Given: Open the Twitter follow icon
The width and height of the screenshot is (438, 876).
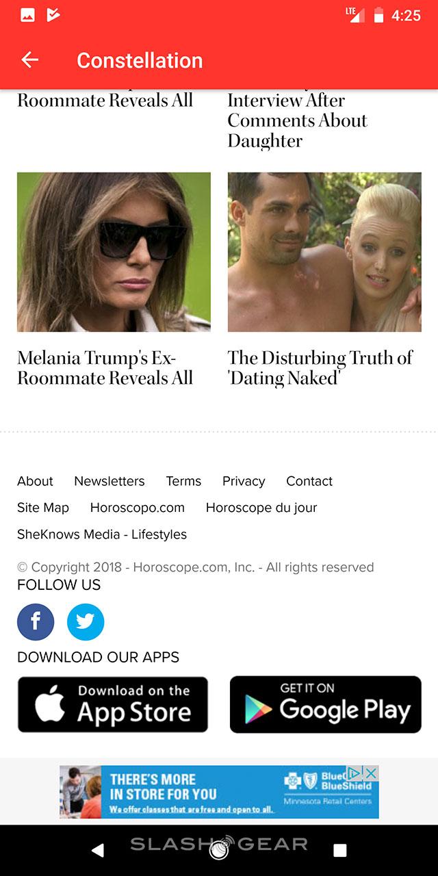Looking at the screenshot, I should coord(86,622).
